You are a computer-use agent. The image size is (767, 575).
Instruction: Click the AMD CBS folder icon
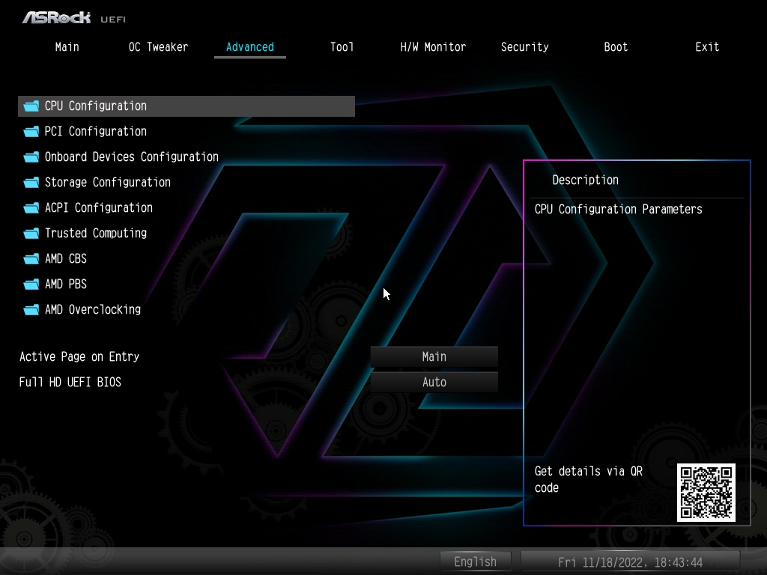31,258
